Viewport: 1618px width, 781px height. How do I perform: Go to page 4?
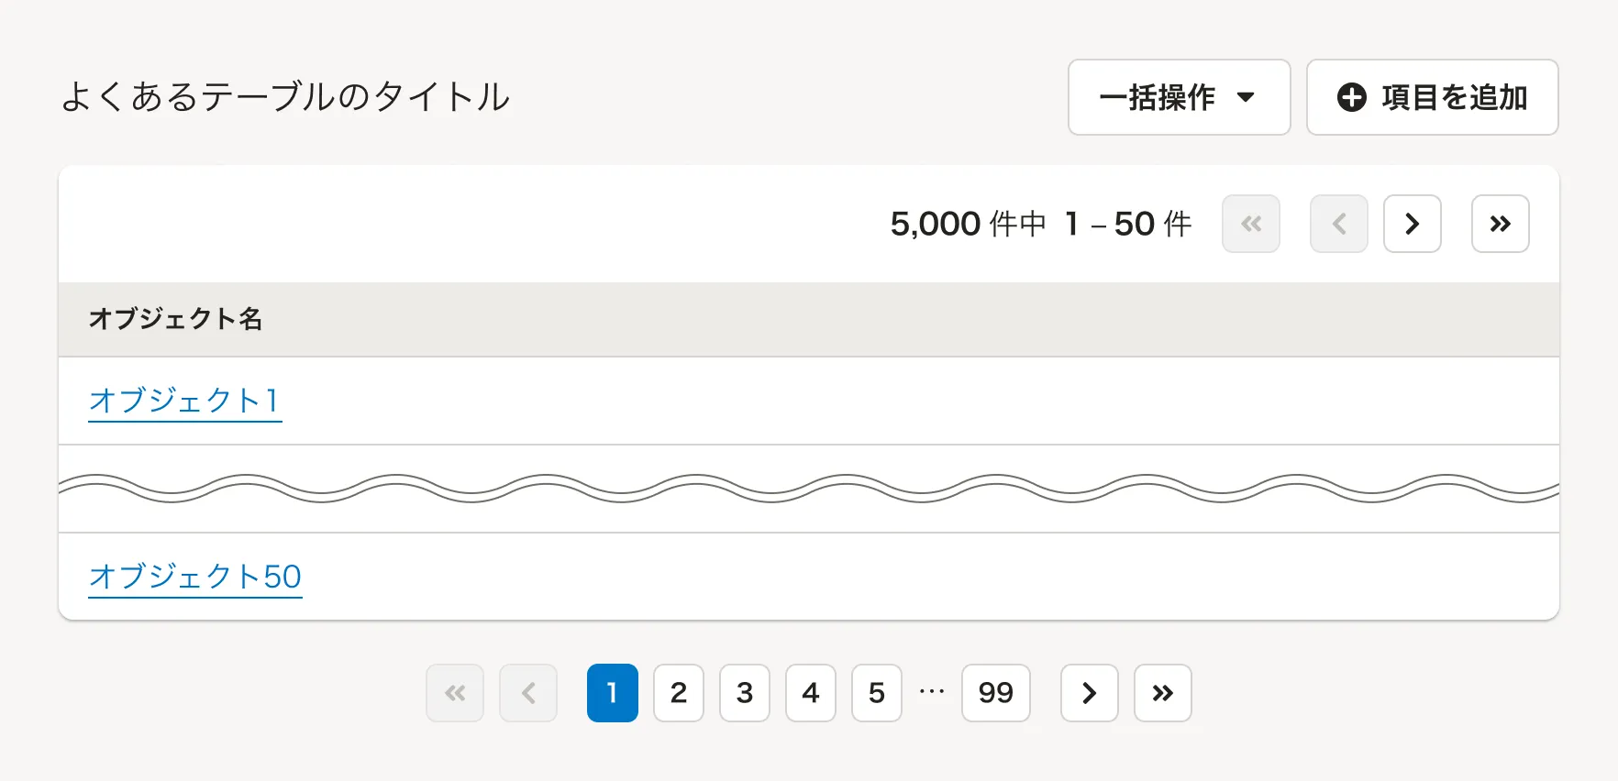point(810,693)
